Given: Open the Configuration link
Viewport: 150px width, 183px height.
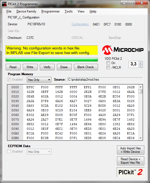Looking at the screenshot, I should pyautogui.click(x=80, y=24).
